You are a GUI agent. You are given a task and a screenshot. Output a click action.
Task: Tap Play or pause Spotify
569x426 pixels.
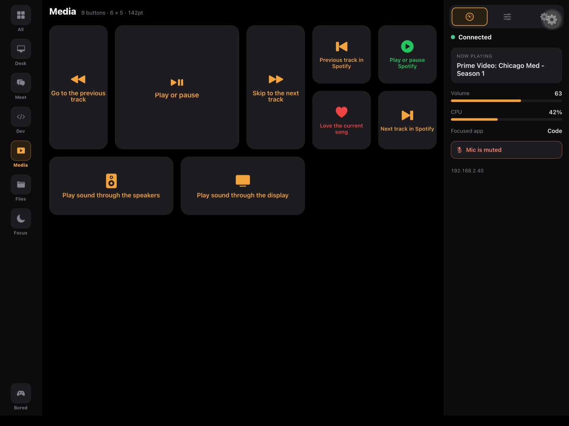click(407, 54)
